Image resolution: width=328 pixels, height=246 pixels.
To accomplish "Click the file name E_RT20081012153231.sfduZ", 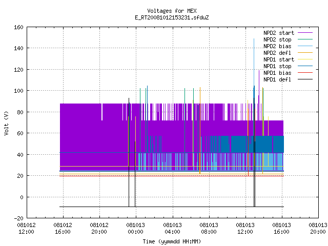I will tap(172, 17).
